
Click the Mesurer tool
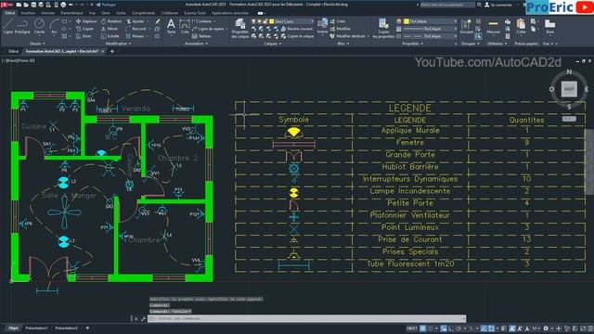click(x=493, y=27)
